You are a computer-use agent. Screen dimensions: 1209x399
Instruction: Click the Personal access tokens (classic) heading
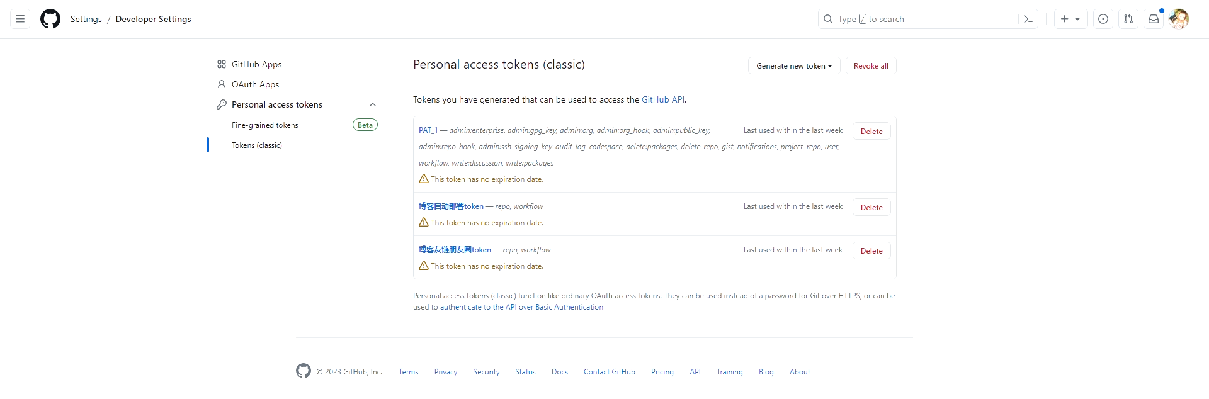coord(499,64)
